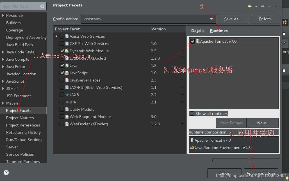289x181 pixels.
Task: Uncheck the Java facet checkbox
Action: pos(62,65)
